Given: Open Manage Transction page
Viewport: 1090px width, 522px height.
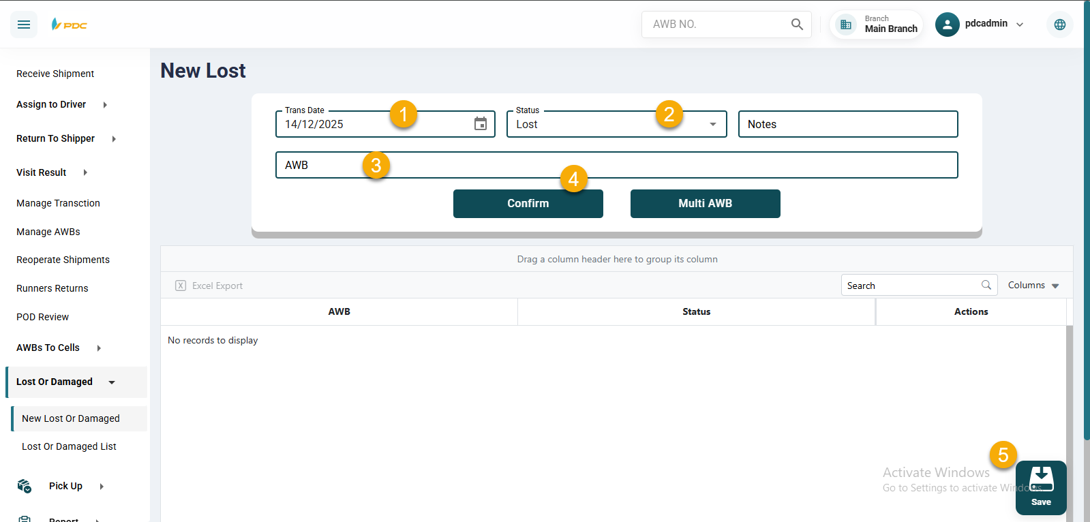Looking at the screenshot, I should point(58,203).
